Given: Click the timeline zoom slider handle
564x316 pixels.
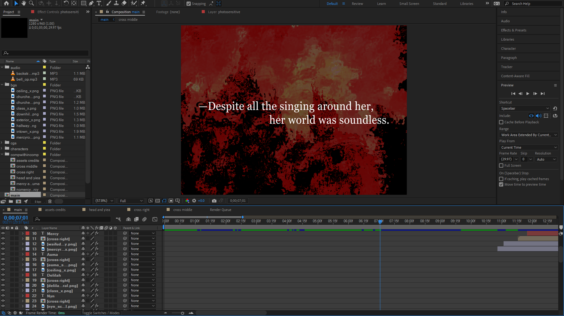Looking at the screenshot, I should pos(183,313).
